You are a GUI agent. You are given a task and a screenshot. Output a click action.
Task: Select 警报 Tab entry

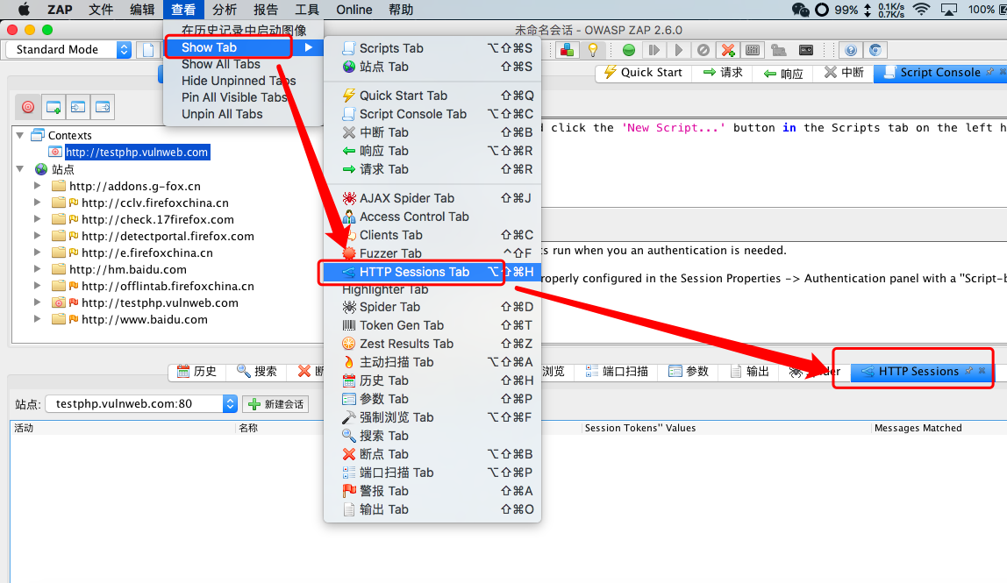point(432,491)
